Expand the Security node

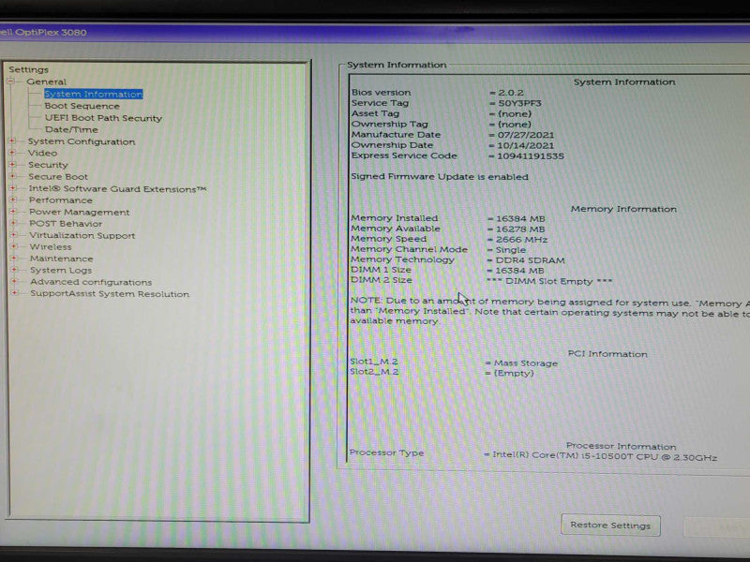[x=12, y=165]
